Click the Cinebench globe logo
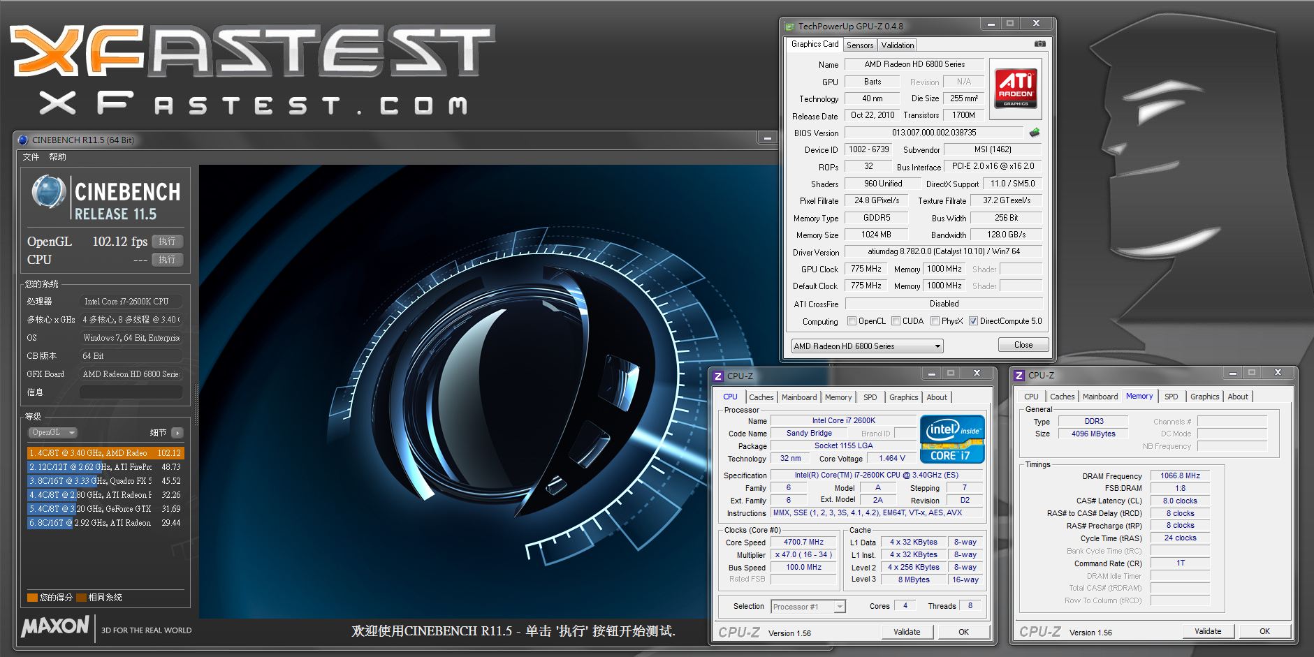1314x657 pixels. [49, 192]
